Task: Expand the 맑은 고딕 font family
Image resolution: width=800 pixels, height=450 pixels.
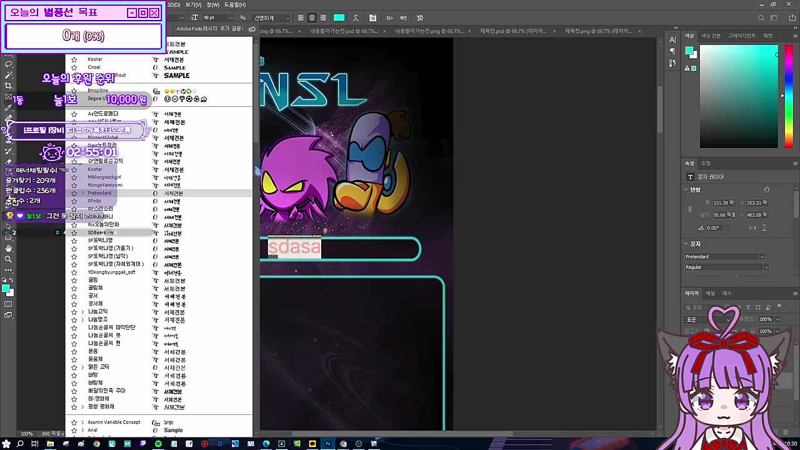Action: 82,367
